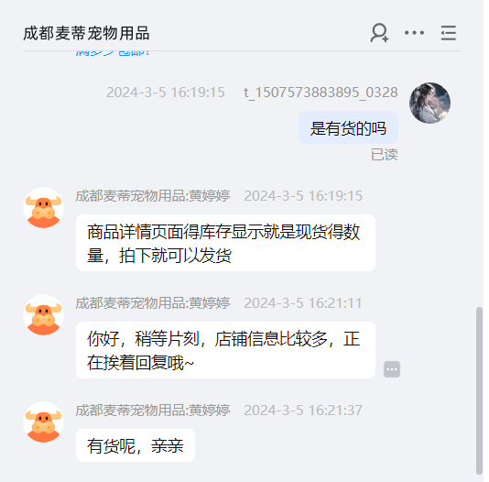Select the message 你好，稍等片刻 auto reply

225,350
